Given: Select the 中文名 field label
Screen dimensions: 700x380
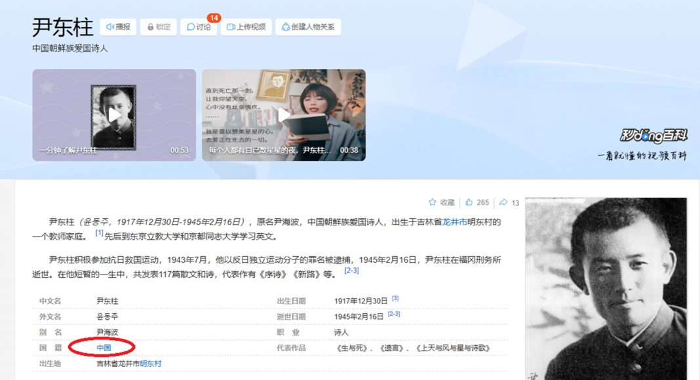Looking at the screenshot, I should click(x=50, y=301).
